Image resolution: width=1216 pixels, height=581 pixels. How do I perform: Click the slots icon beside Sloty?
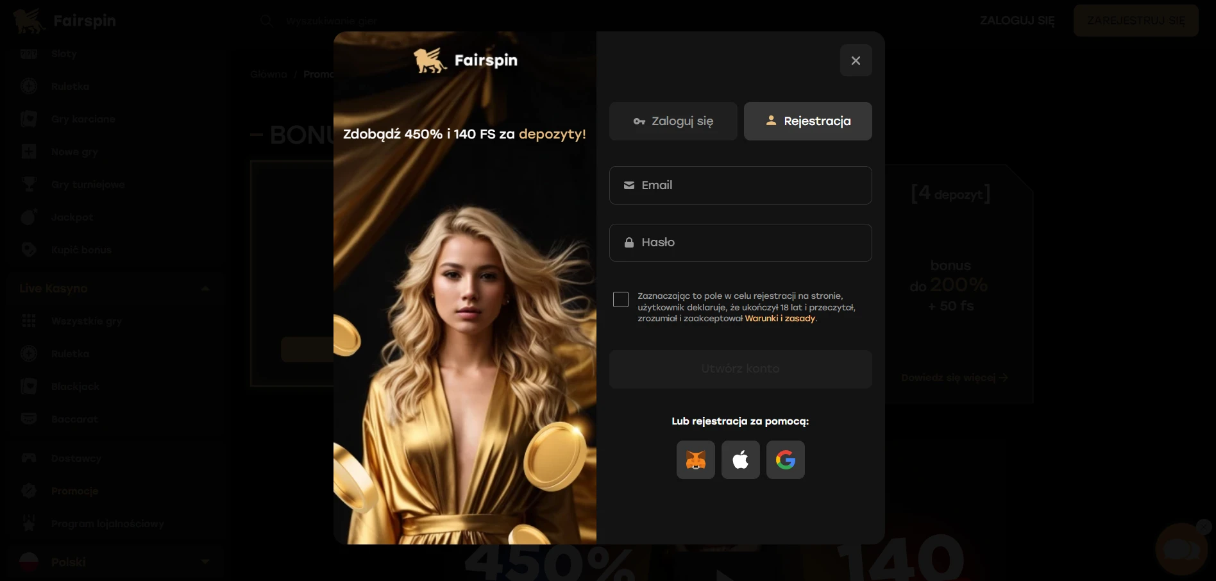tap(29, 54)
